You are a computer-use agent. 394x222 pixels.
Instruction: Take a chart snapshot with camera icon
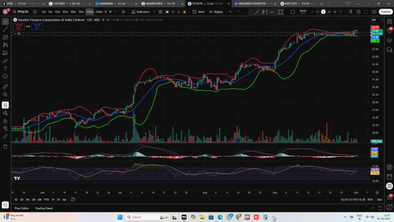[374, 12]
